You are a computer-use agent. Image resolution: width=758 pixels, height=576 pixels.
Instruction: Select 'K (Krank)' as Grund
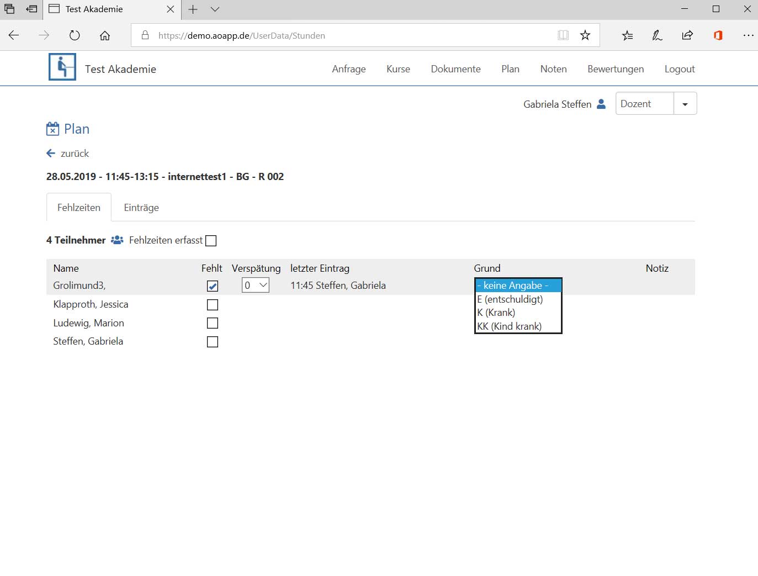click(x=518, y=313)
